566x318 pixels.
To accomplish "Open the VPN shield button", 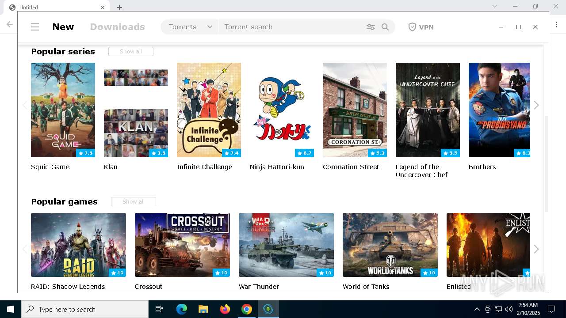I will (x=421, y=27).
